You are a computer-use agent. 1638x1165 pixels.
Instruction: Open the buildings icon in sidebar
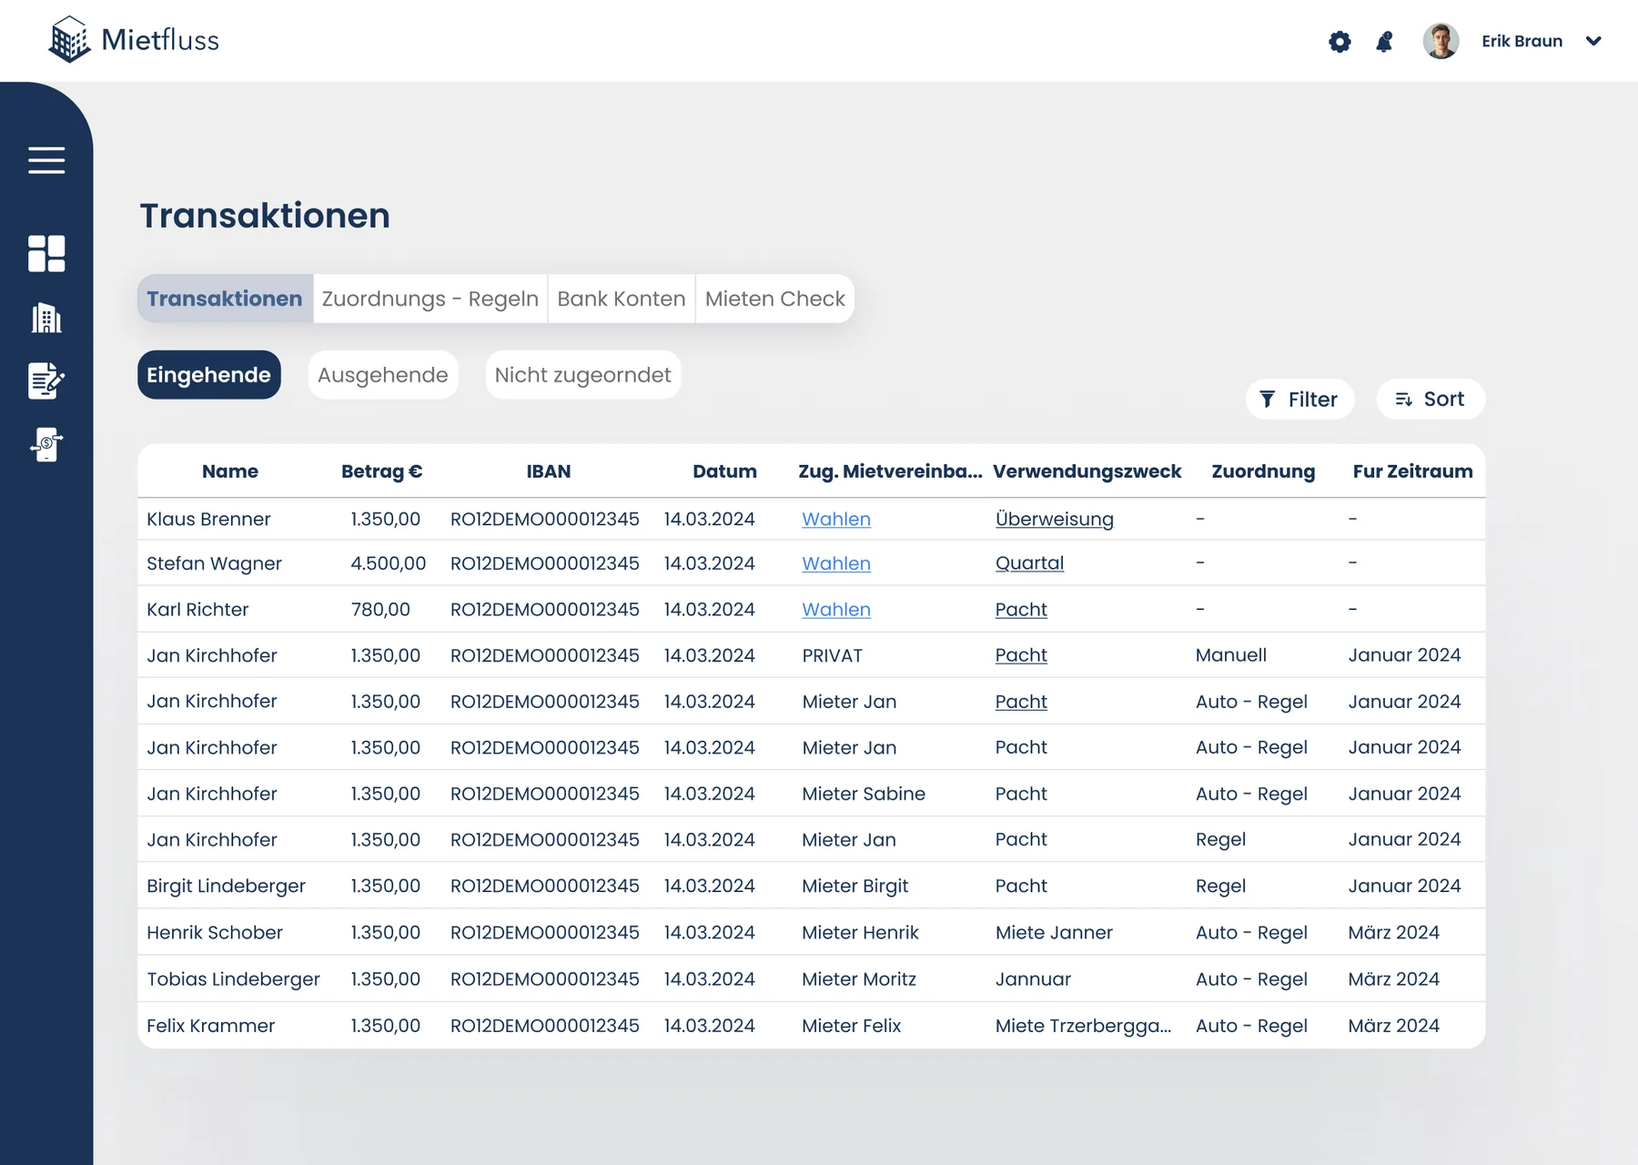46,318
